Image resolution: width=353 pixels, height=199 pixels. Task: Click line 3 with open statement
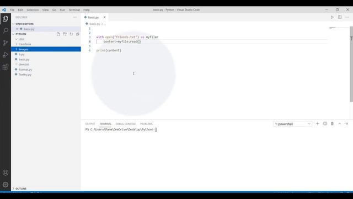(x=127, y=37)
